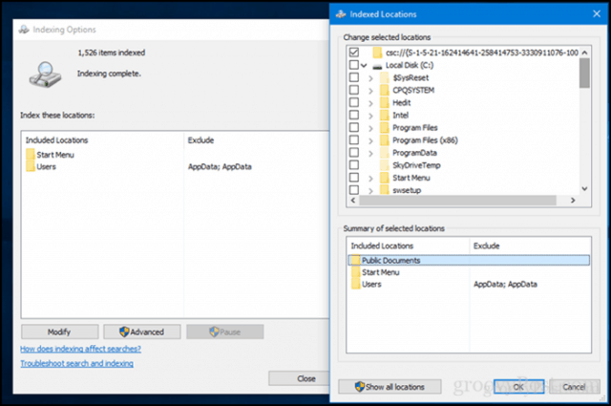Viewport: 611px width, 406px height.
Task: Click the tree scroll up arrow
Action: click(x=584, y=53)
